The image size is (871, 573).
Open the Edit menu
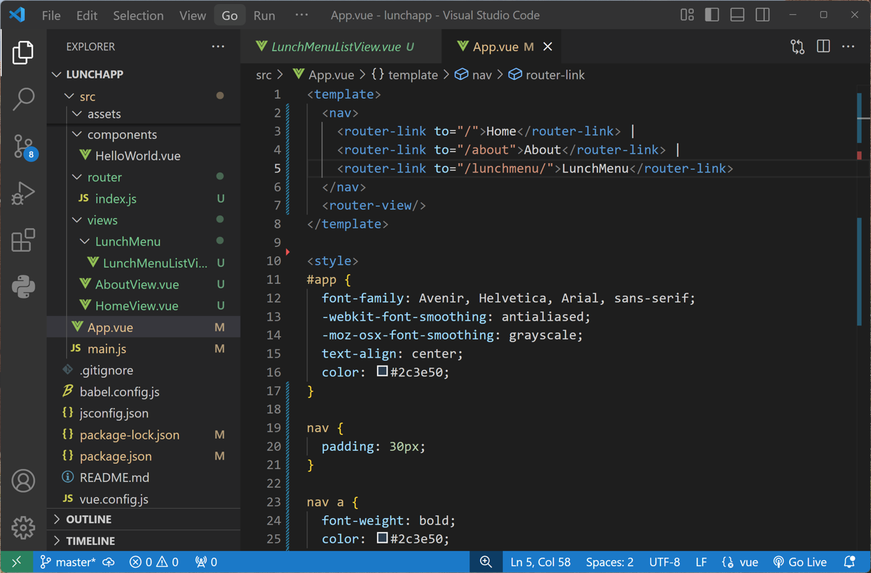click(x=86, y=15)
